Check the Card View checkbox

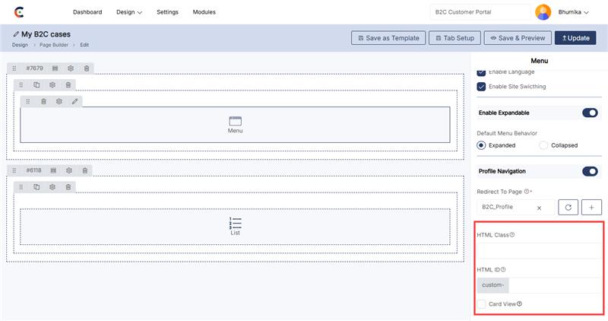[x=481, y=304]
